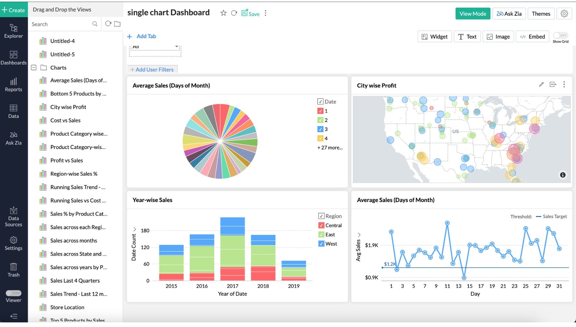Open the All filter dropdown
The width and height of the screenshot is (576, 327).
155,47
